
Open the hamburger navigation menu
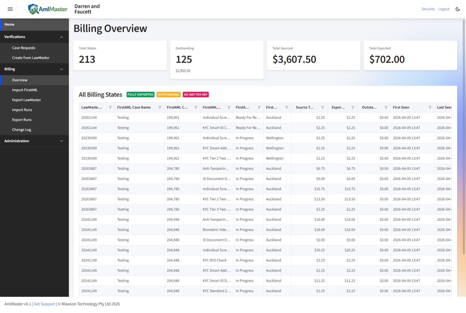point(10,9)
